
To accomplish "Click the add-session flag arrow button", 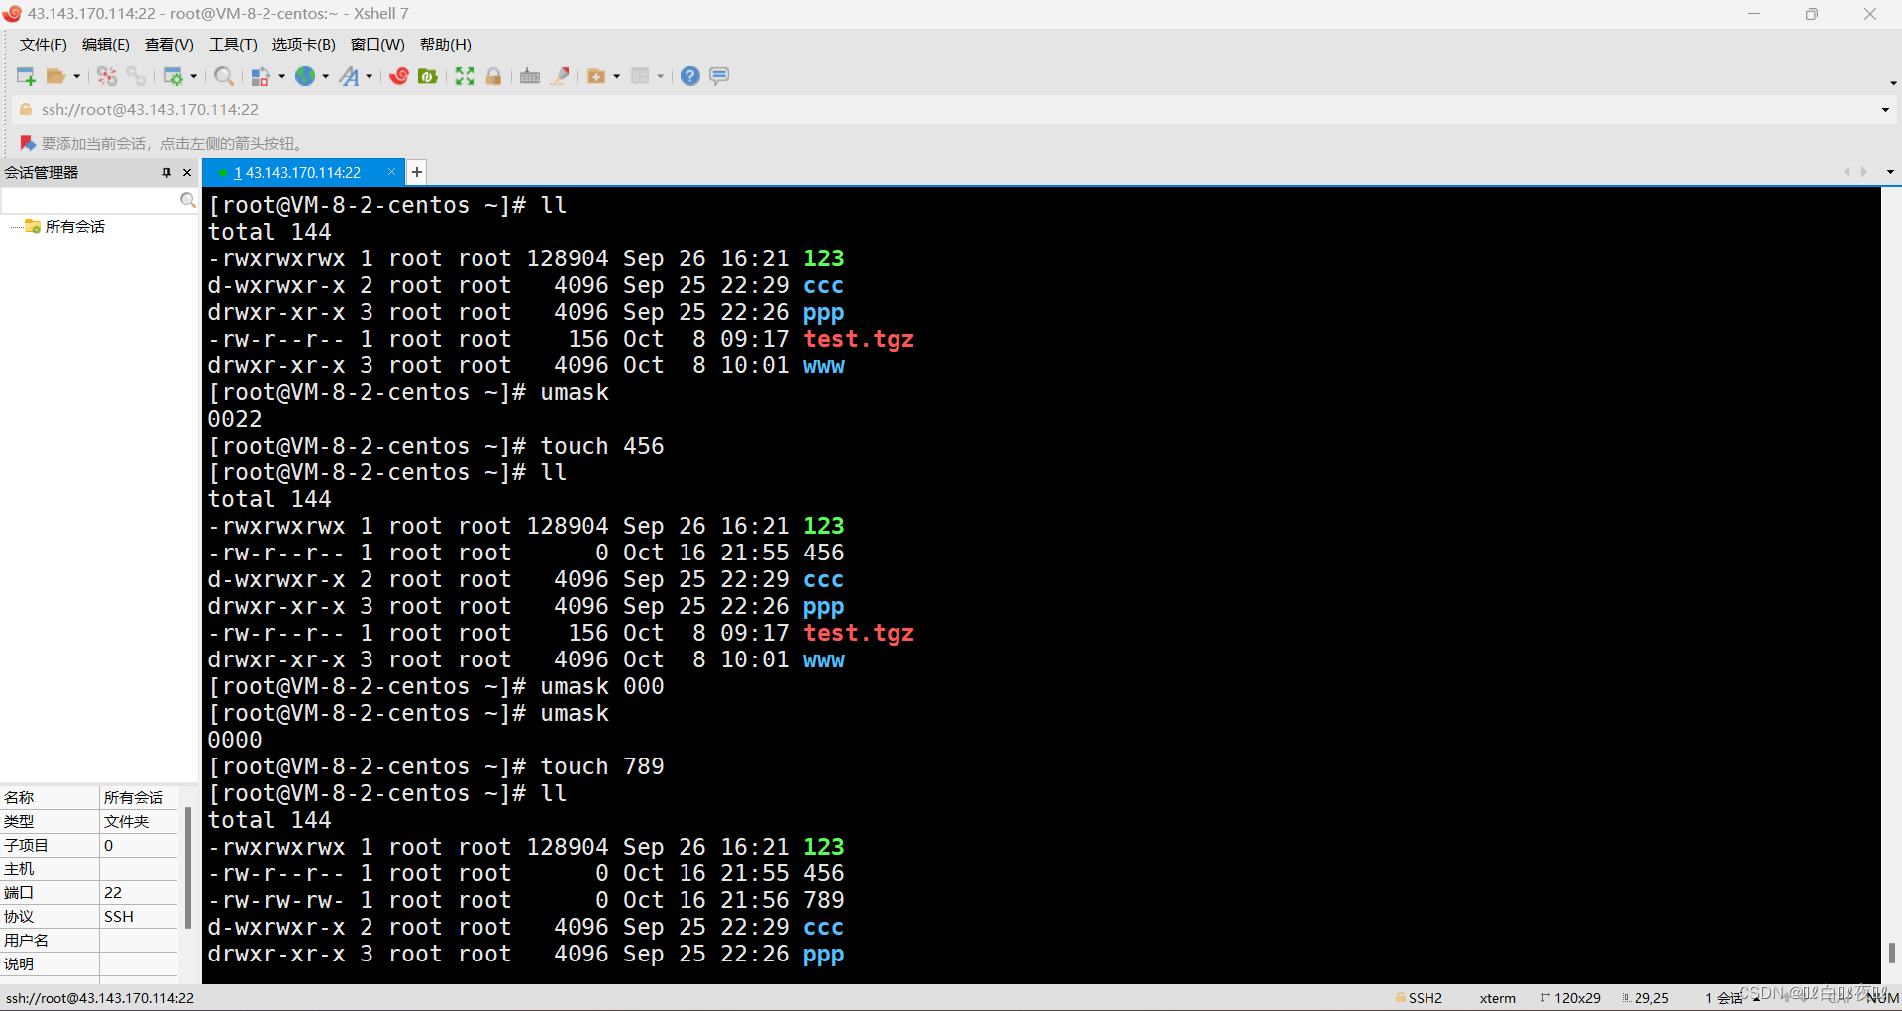I will tap(28, 143).
